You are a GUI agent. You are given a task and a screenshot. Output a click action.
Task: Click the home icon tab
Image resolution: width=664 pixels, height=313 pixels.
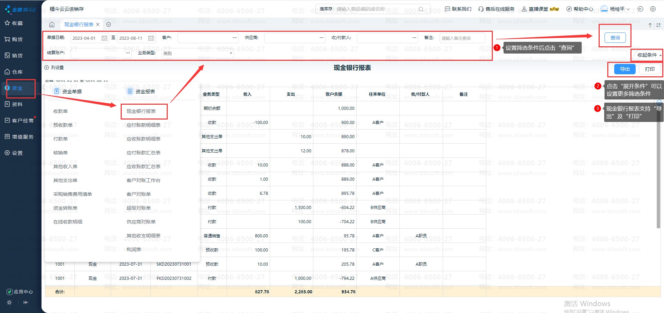tap(52, 25)
